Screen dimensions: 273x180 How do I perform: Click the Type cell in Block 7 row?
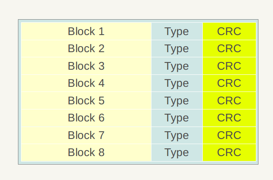click(177, 135)
